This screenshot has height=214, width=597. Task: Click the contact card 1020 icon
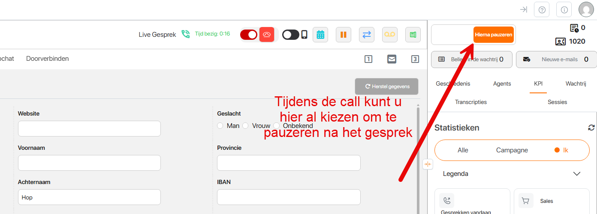[560, 42]
